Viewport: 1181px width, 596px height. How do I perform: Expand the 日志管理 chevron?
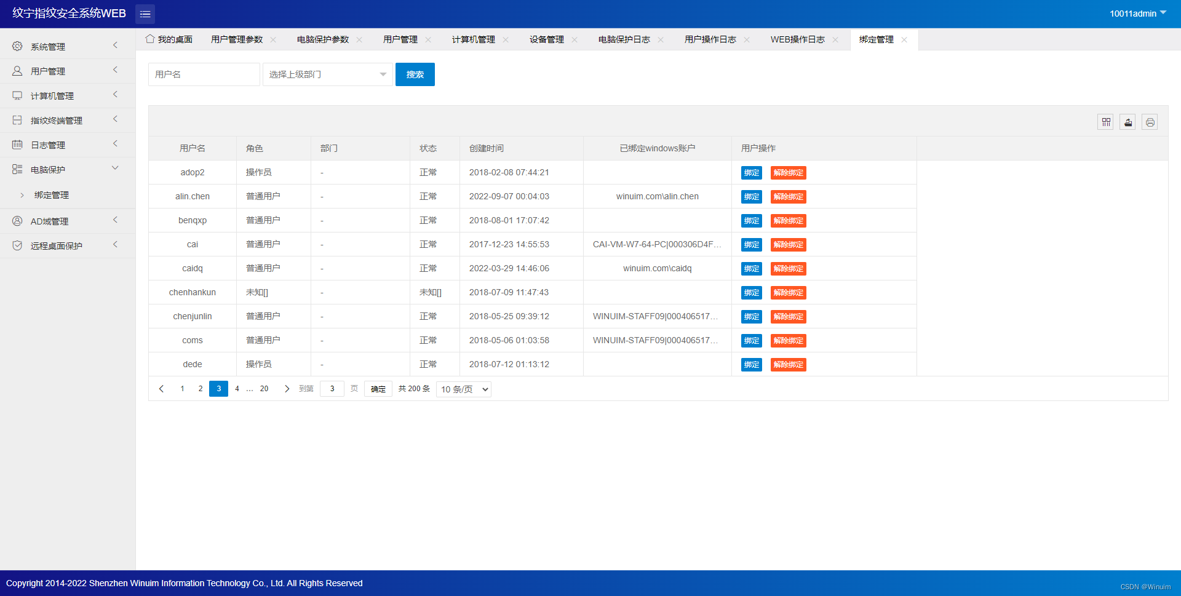115,144
